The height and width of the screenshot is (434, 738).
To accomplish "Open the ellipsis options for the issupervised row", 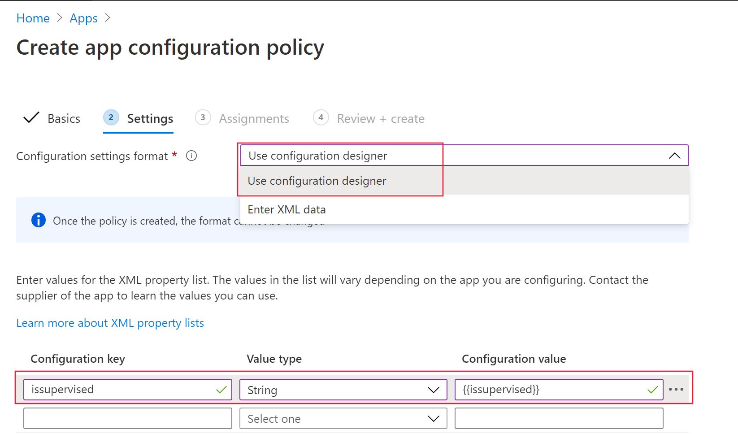I will [x=676, y=389].
